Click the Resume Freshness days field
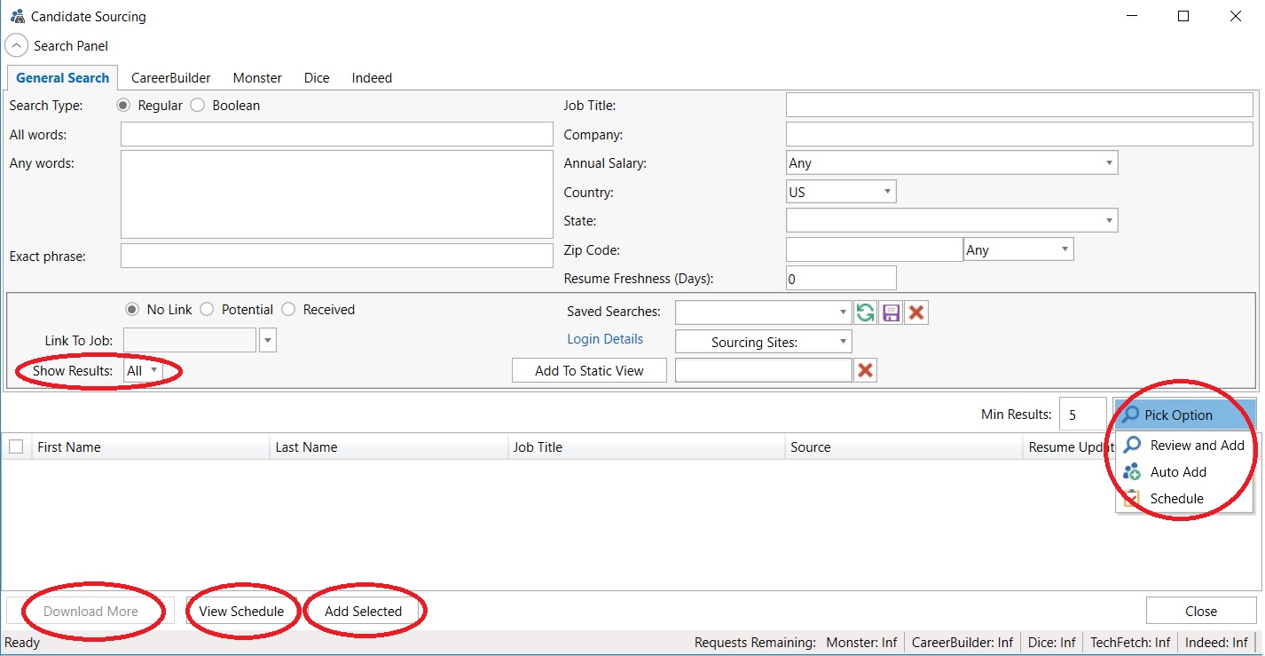Screen dimensions: 1265x656 coord(841,278)
